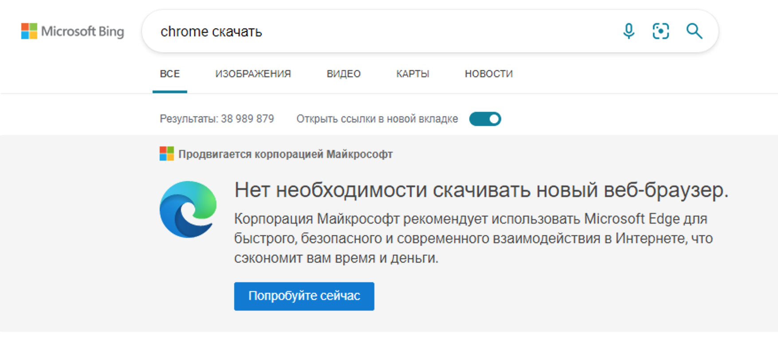This screenshot has height=347, width=778.
Task: Click the Microsoft Bing logo
Action: pyautogui.click(x=73, y=32)
